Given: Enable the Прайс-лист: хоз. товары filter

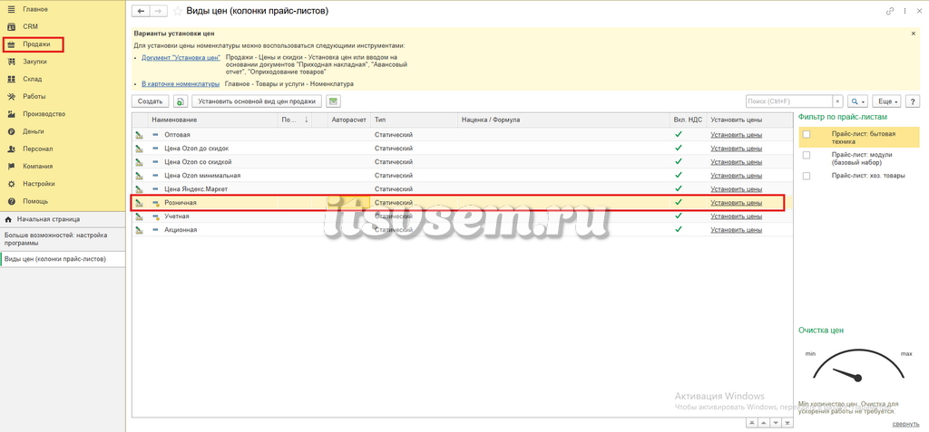Looking at the screenshot, I should tap(807, 176).
